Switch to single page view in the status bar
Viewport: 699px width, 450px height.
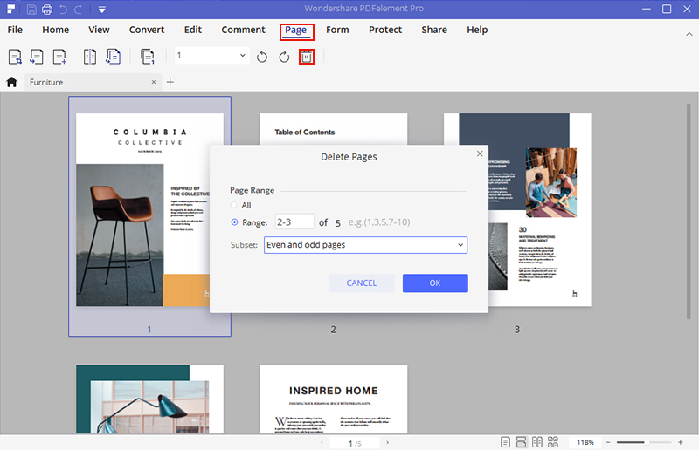(506, 442)
